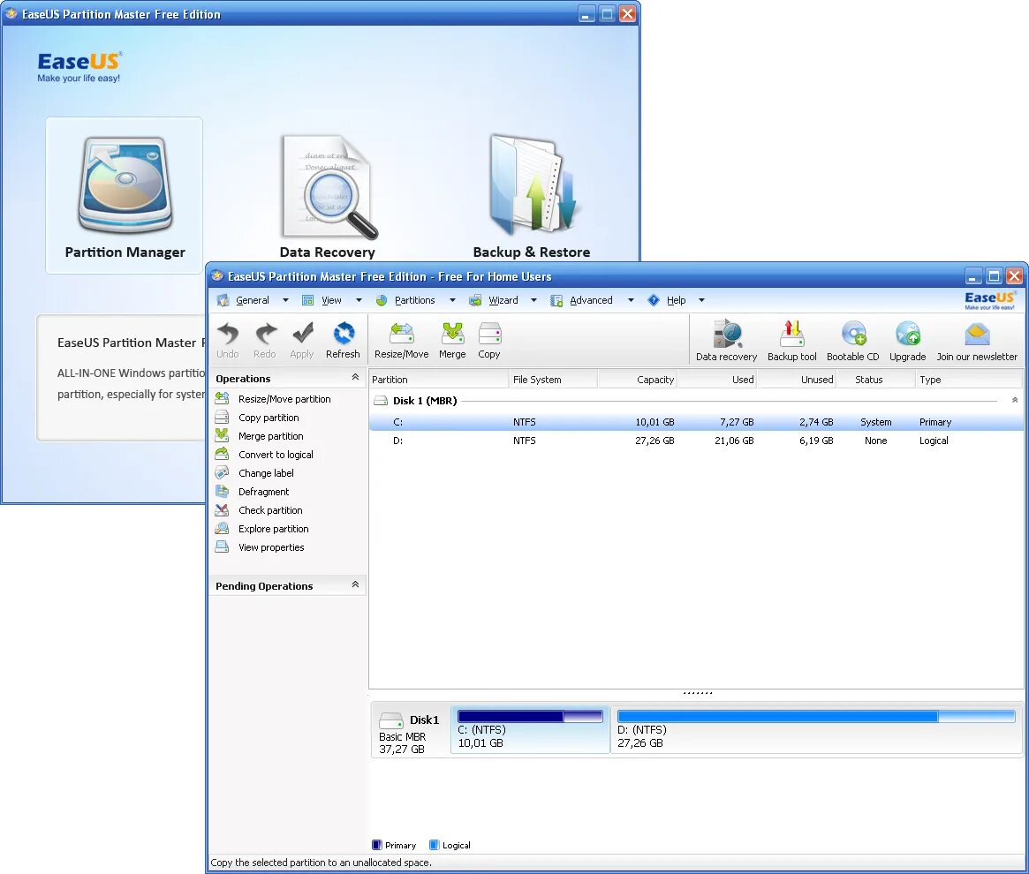Open Partition Manager in launcher window
The height and width of the screenshot is (874, 1029).
[124, 195]
